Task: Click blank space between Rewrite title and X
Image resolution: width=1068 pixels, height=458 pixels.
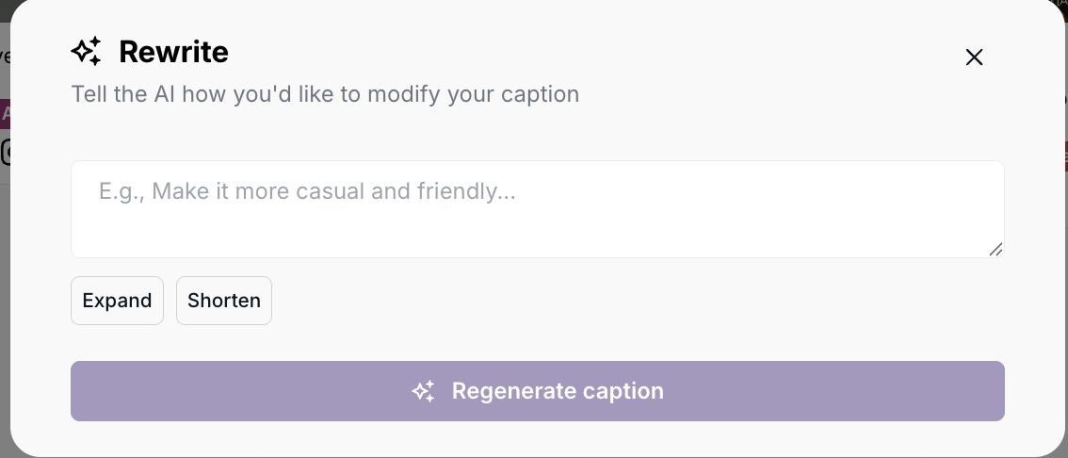Action: tap(593, 54)
